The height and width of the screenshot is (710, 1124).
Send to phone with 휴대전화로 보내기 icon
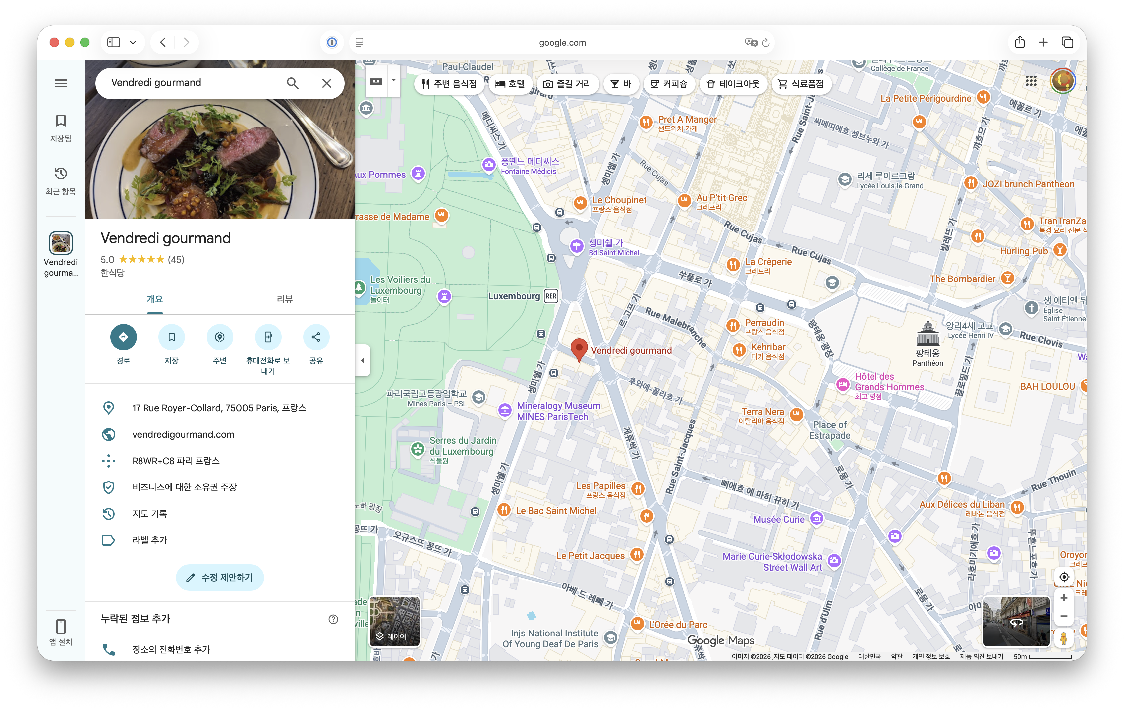[268, 337]
